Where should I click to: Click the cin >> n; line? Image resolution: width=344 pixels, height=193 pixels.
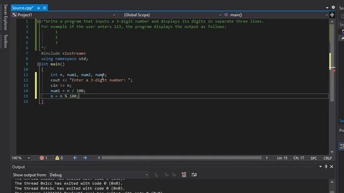click(61, 86)
